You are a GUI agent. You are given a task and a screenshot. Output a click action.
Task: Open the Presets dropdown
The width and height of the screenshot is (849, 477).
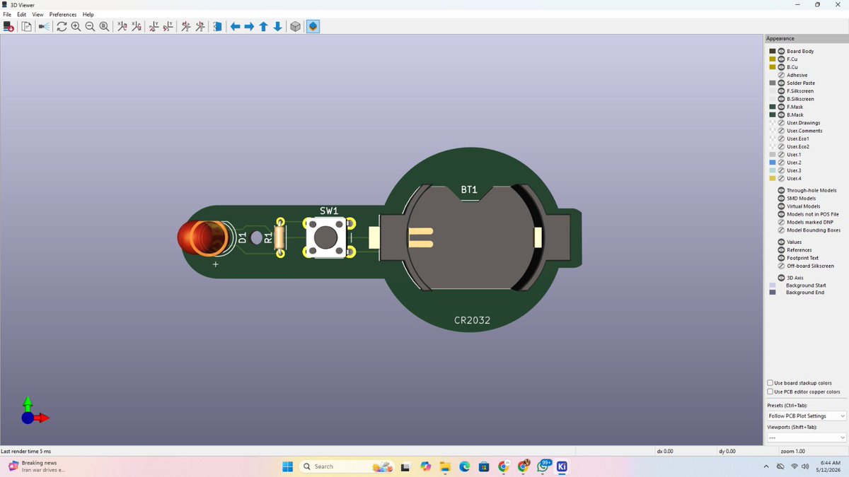807,416
